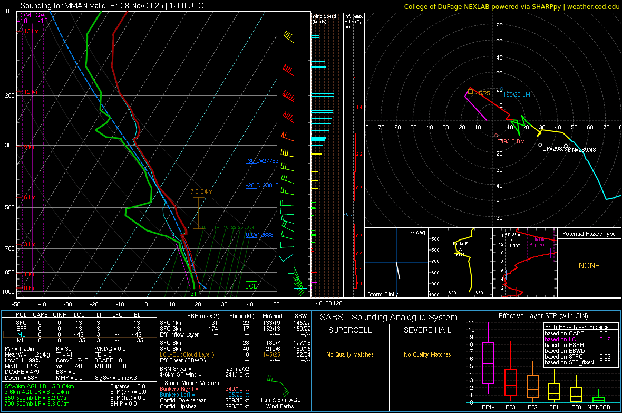
Task: Click the Classic Supercell label in SR wind inset
Action: pyautogui.click(x=539, y=242)
